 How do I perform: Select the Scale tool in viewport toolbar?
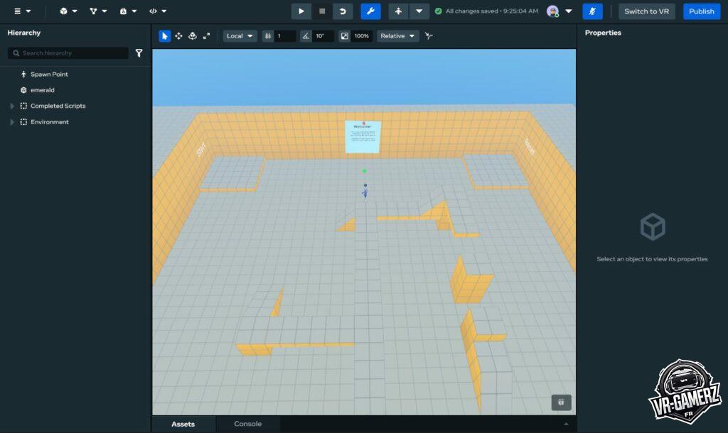[x=206, y=36]
